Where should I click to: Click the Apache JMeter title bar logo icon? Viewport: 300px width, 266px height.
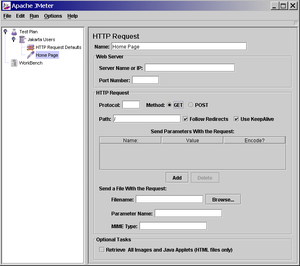(6, 6)
